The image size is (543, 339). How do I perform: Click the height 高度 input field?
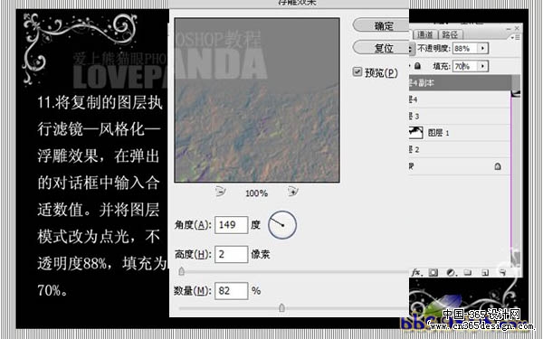pos(231,254)
